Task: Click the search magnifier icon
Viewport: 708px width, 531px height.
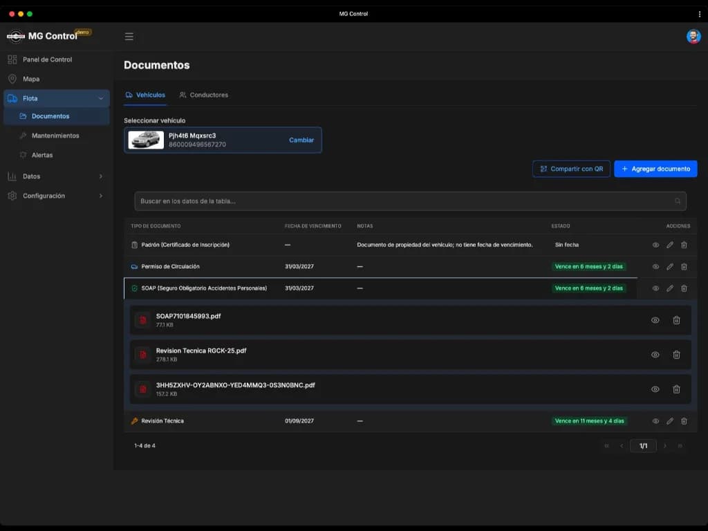Action: point(678,201)
